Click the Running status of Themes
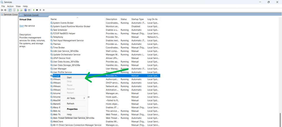The height and width of the screenshot is (127, 282). click(x=125, y=44)
